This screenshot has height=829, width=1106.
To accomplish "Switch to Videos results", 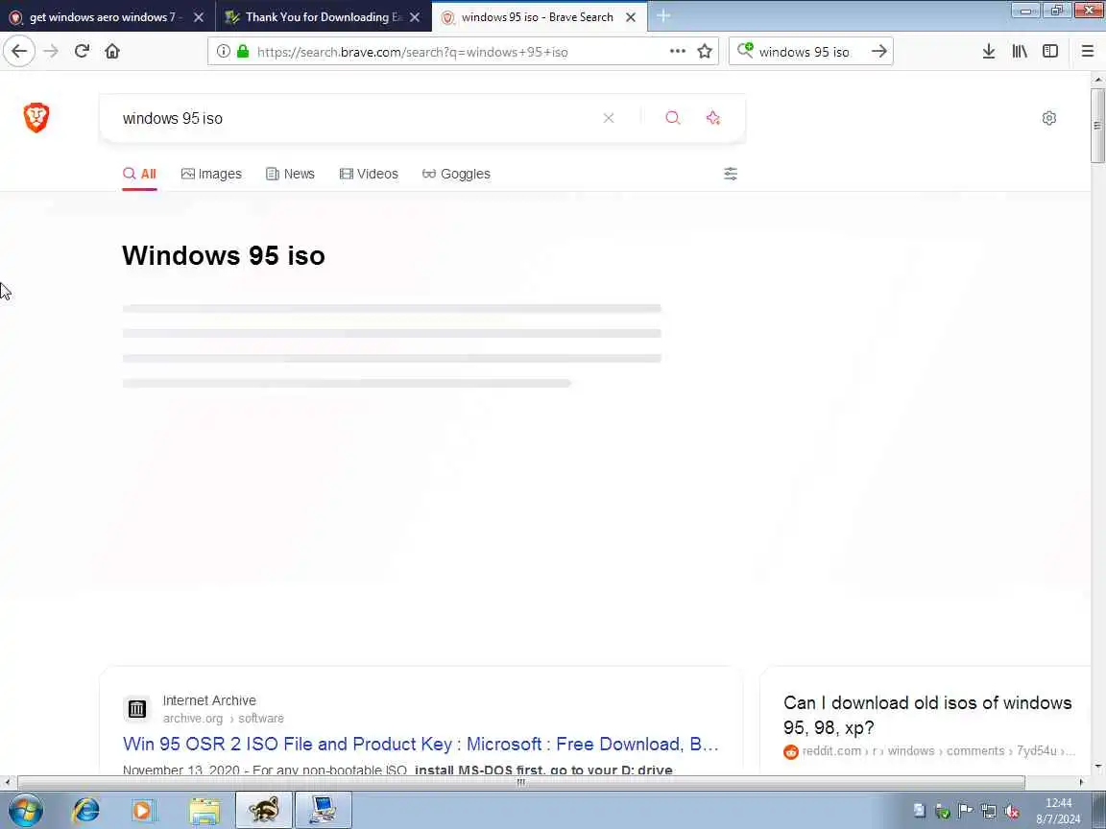I will 369,174.
